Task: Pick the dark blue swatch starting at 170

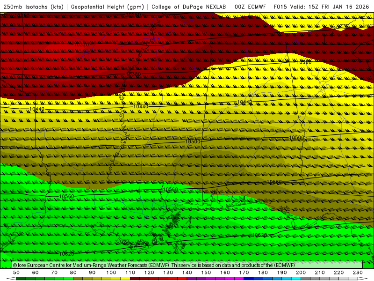Action: pyautogui.click(x=249, y=279)
